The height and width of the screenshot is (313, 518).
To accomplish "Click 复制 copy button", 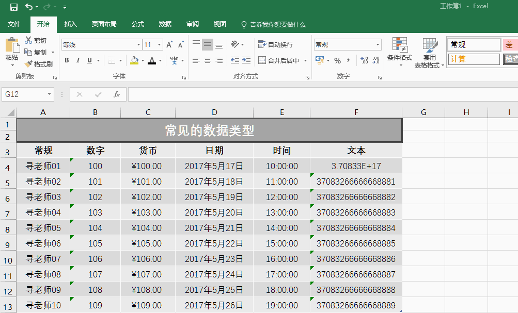I will click(36, 52).
